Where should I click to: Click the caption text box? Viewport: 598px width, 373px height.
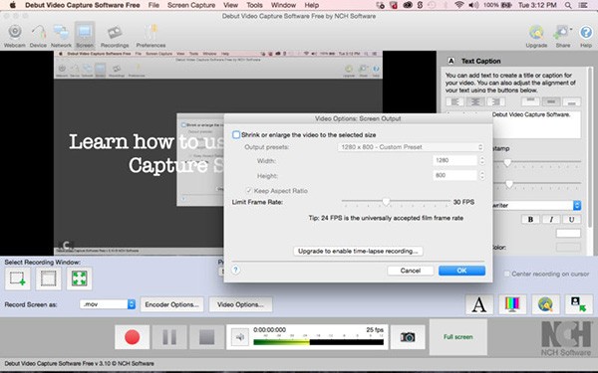click(x=536, y=125)
